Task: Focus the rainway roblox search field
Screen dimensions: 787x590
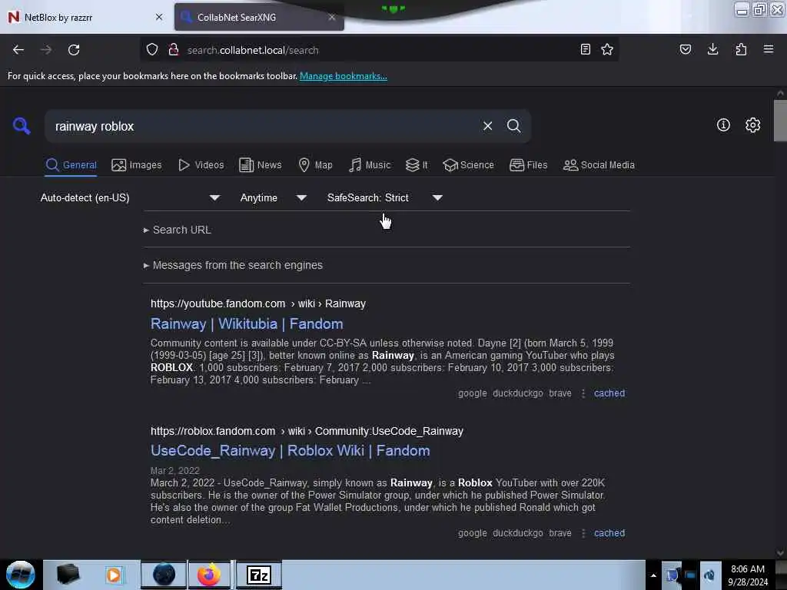Action: tap(266, 126)
